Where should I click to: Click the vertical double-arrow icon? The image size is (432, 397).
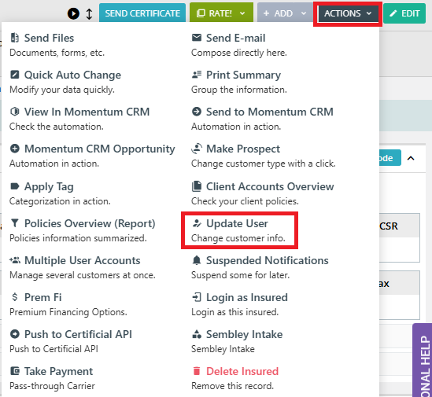pos(89,13)
